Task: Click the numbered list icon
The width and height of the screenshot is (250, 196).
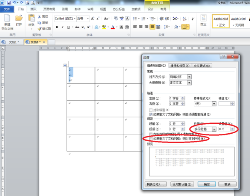Action: click(x=143, y=19)
